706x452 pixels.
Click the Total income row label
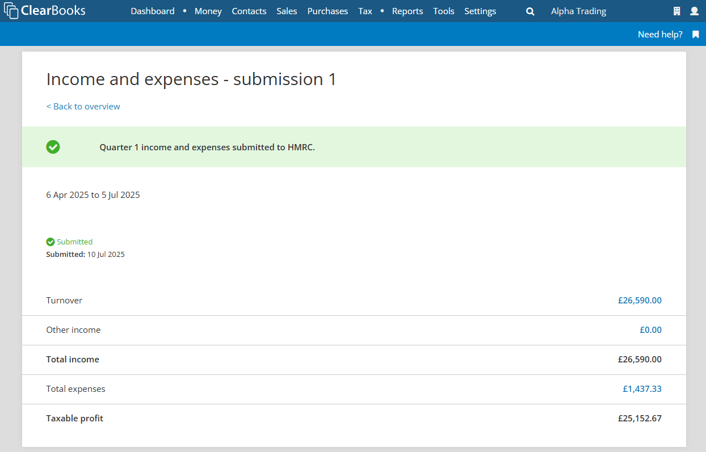pos(73,360)
